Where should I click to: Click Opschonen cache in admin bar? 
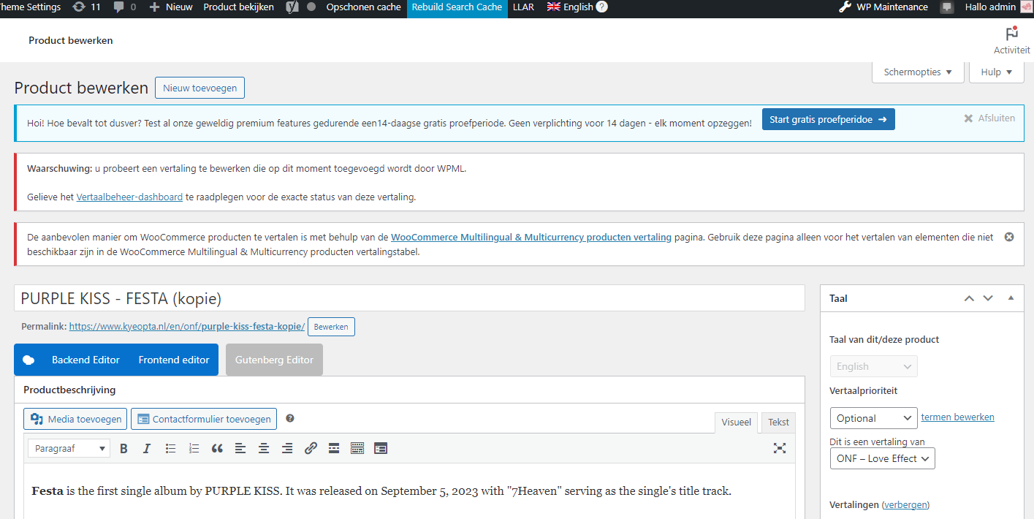pos(363,7)
